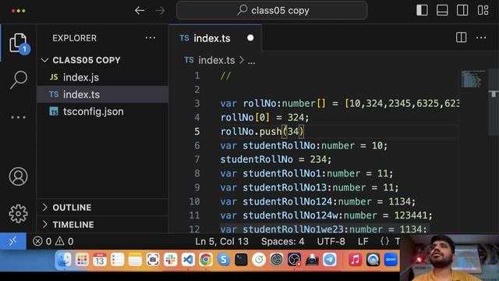Toggle the bottom panel layout icon

pyautogui.click(x=442, y=10)
